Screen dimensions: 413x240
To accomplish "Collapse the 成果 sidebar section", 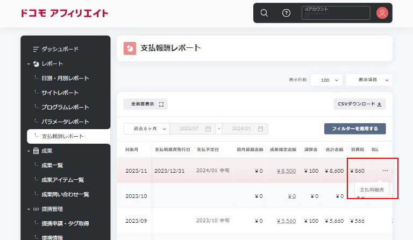I will [29, 151].
